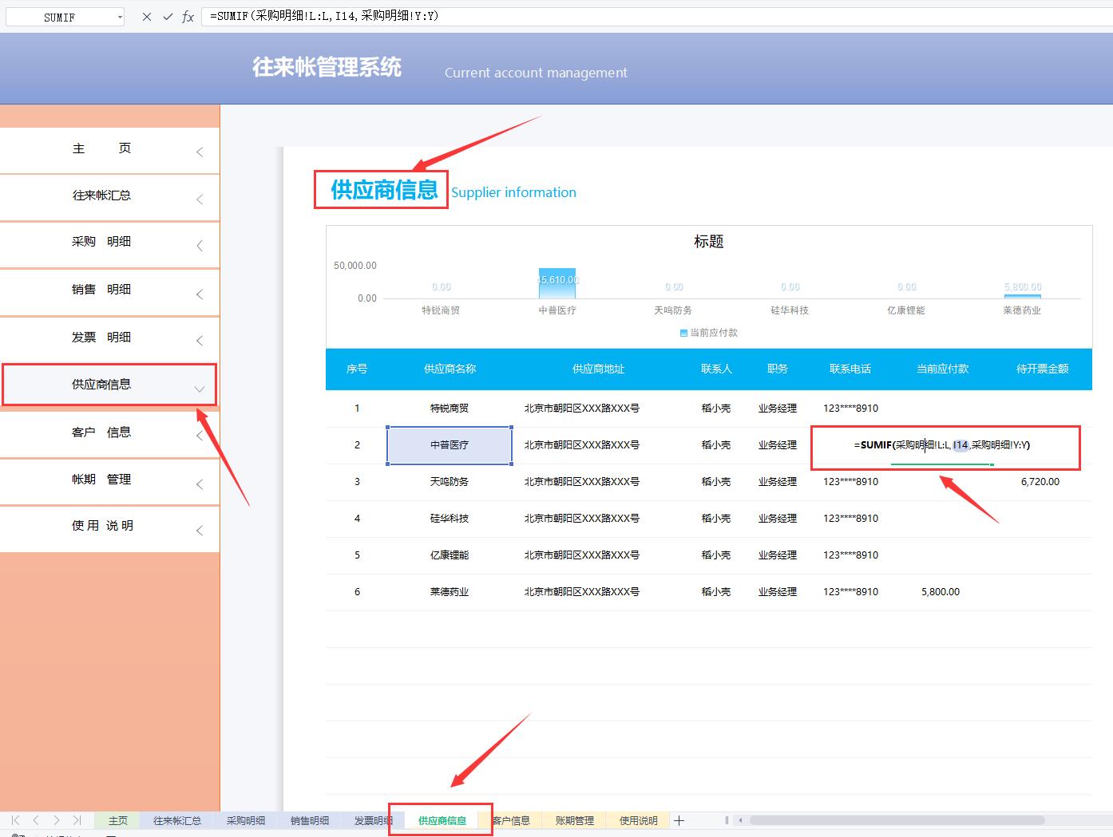Go to the next sheet tab
1113x837 pixels.
click(57, 820)
